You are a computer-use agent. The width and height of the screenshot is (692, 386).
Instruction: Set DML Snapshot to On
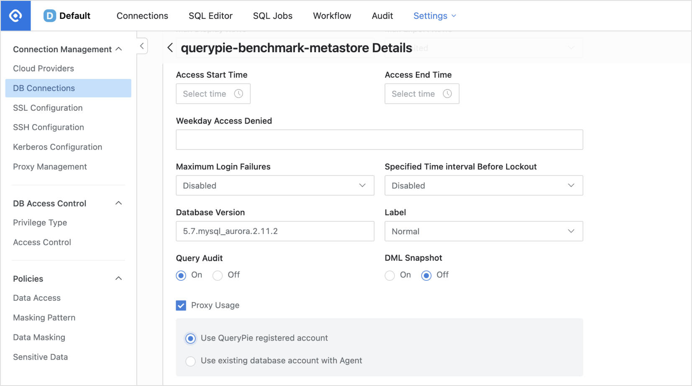click(x=390, y=275)
